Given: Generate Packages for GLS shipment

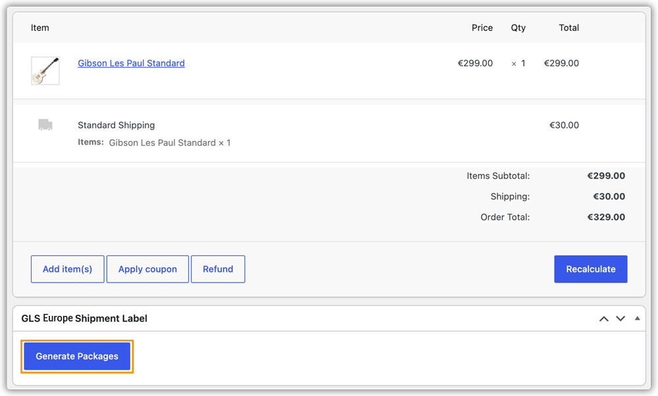Looking at the screenshot, I should click(77, 356).
